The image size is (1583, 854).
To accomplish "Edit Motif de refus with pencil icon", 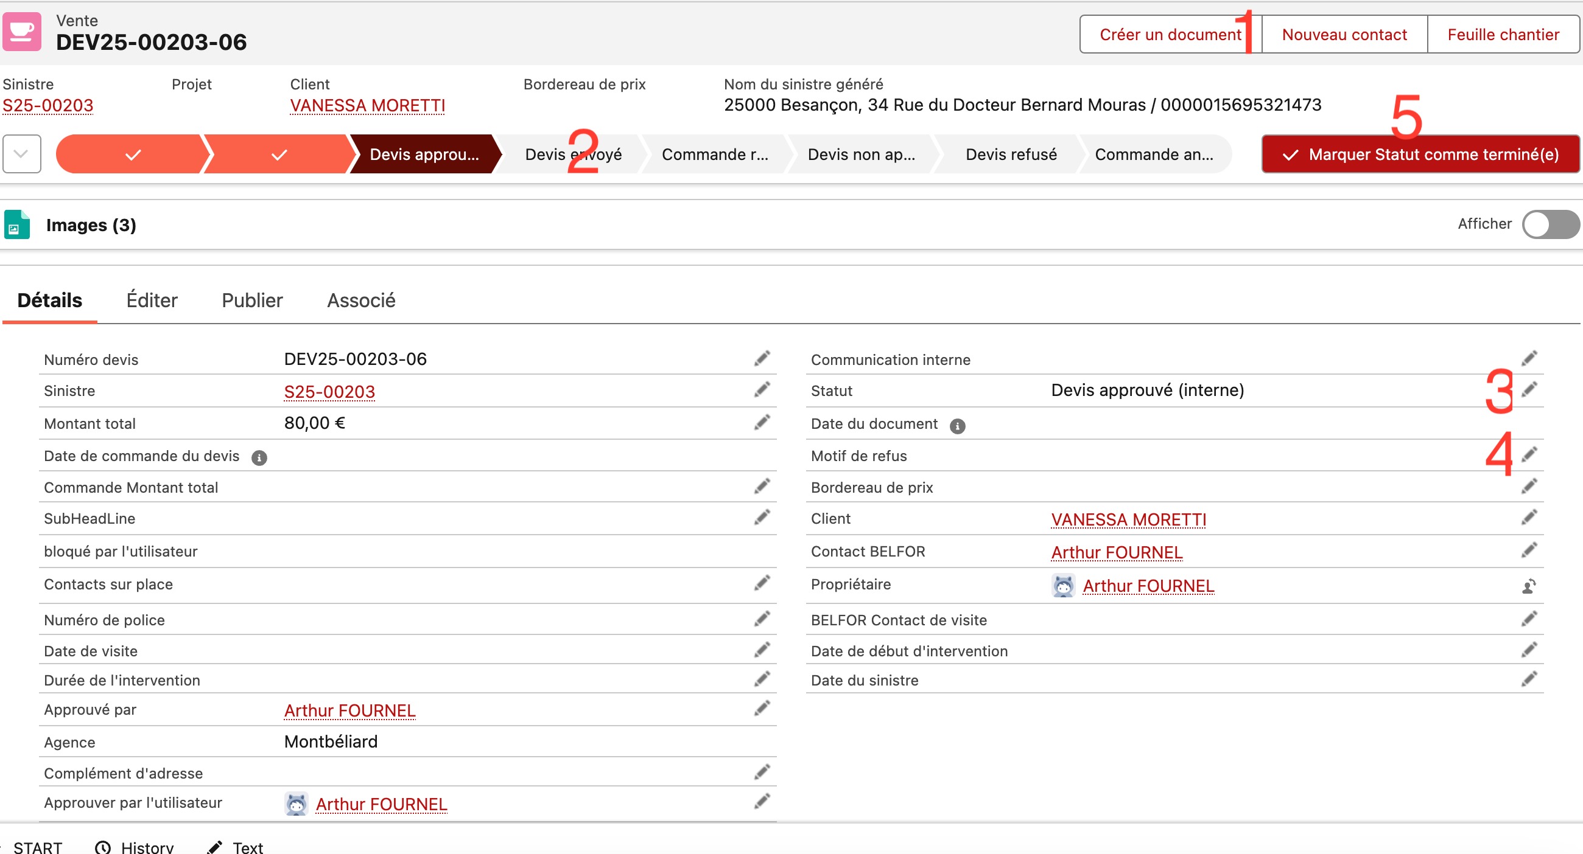I will point(1529,455).
